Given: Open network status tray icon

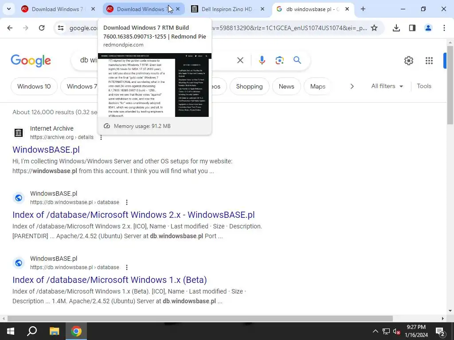Looking at the screenshot, I should [x=386, y=331].
